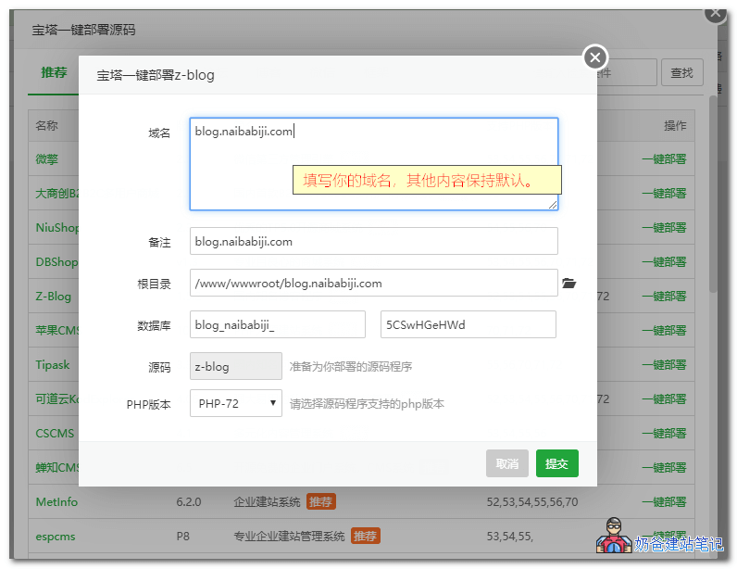This screenshot has width=737, height=569.
Task: Deploy 蝉知CMS with one-click link
Action: [664, 468]
